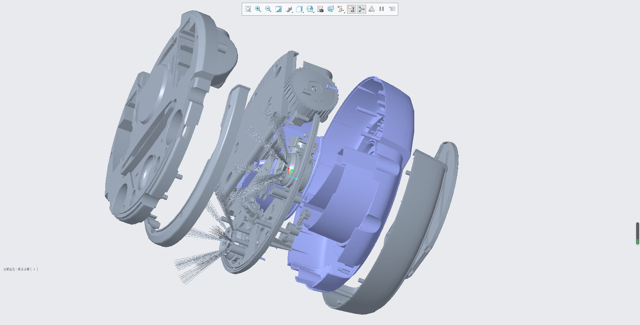Image resolution: width=640 pixels, height=325 pixels.
Task: Click the explode state text at lower left
Action: click(x=21, y=269)
